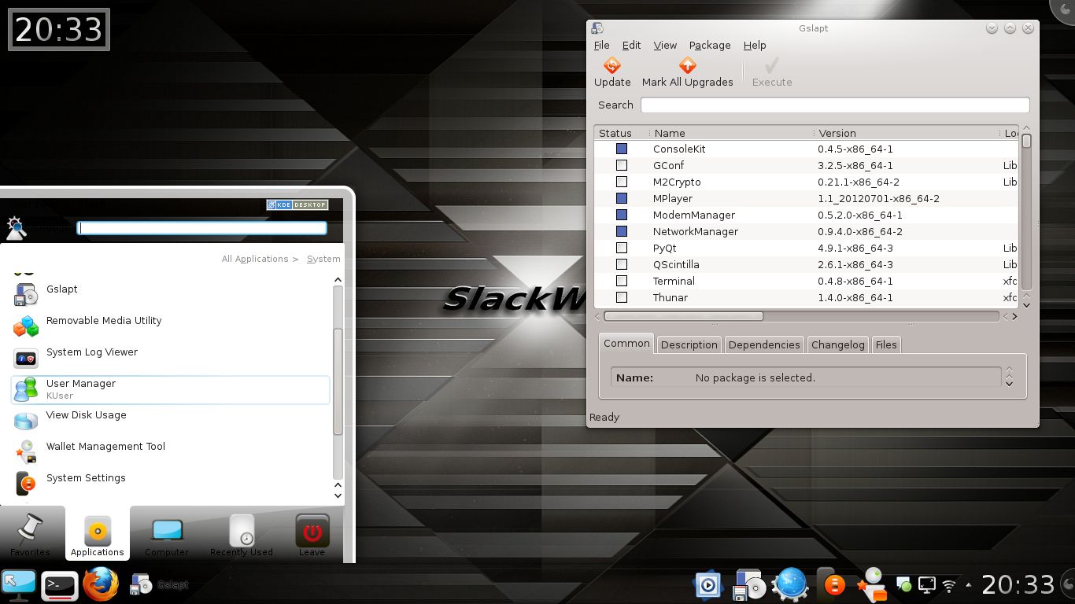
Task: Open the Recently Used launcher tab
Action: click(241, 535)
